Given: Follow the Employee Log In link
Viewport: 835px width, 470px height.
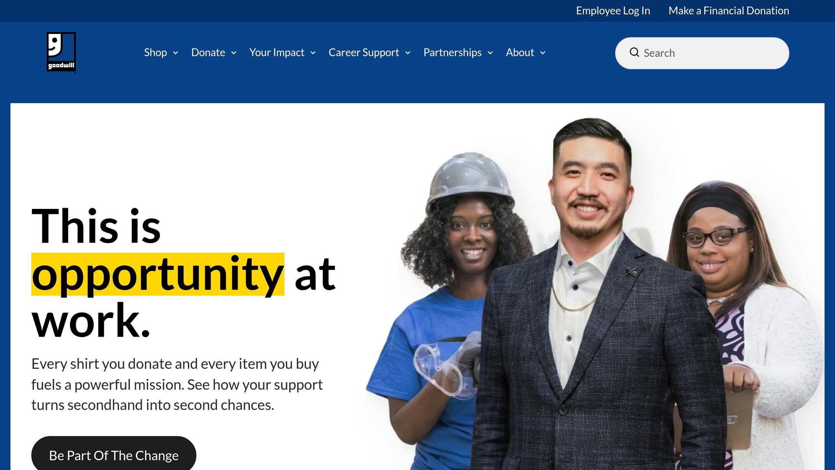Looking at the screenshot, I should tap(613, 11).
